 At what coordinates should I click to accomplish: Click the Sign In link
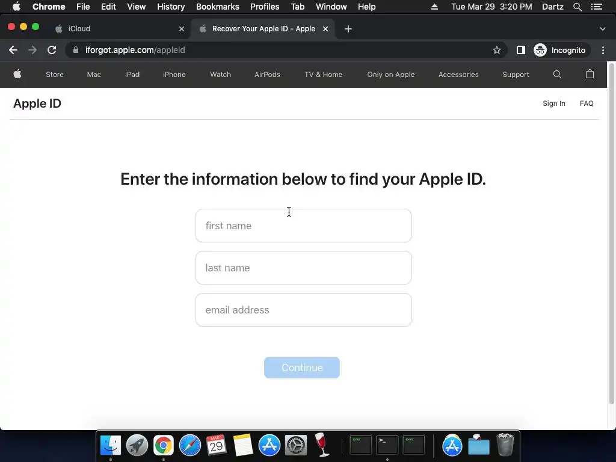click(554, 103)
